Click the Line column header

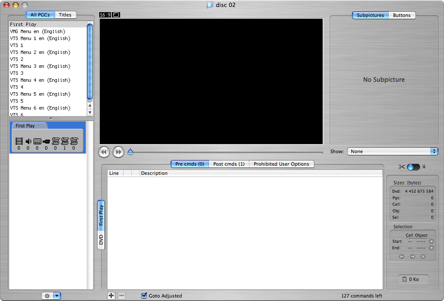[x=115, y=173]
